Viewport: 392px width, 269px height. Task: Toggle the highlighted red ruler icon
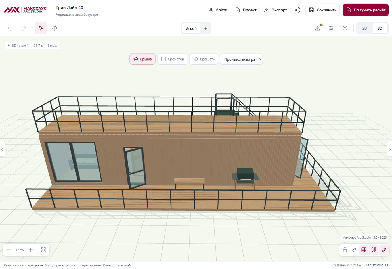click(x=384, y=250)
